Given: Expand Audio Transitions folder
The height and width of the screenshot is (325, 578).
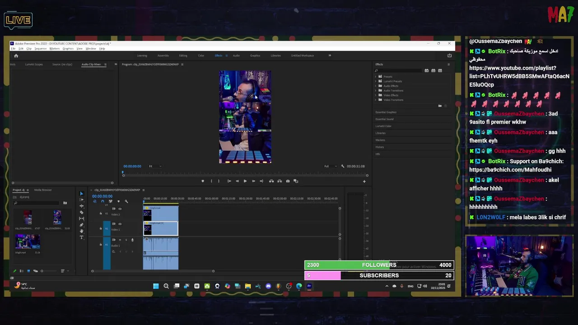Looking at the screenshot, I should 375,90.
